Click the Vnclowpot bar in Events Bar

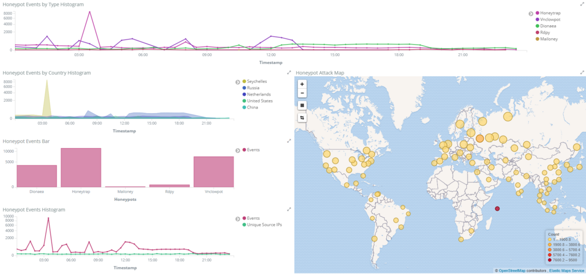point(214,172)
